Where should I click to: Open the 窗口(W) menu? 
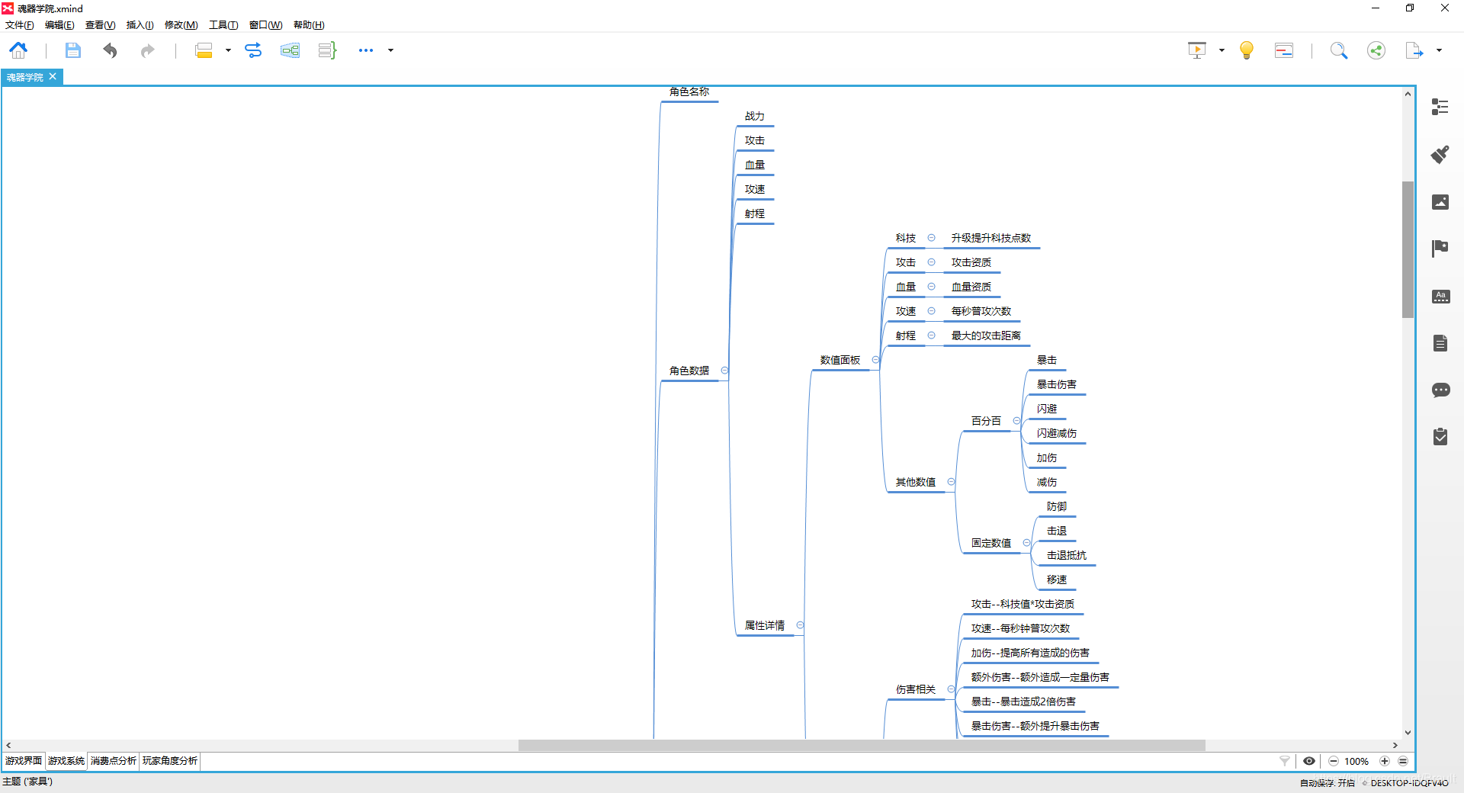tap(265, 25)
